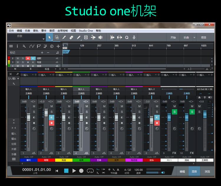Screen dimensions: 221x186
Task: Click the Start (开始) page button
Action: [x=173, y=37]
